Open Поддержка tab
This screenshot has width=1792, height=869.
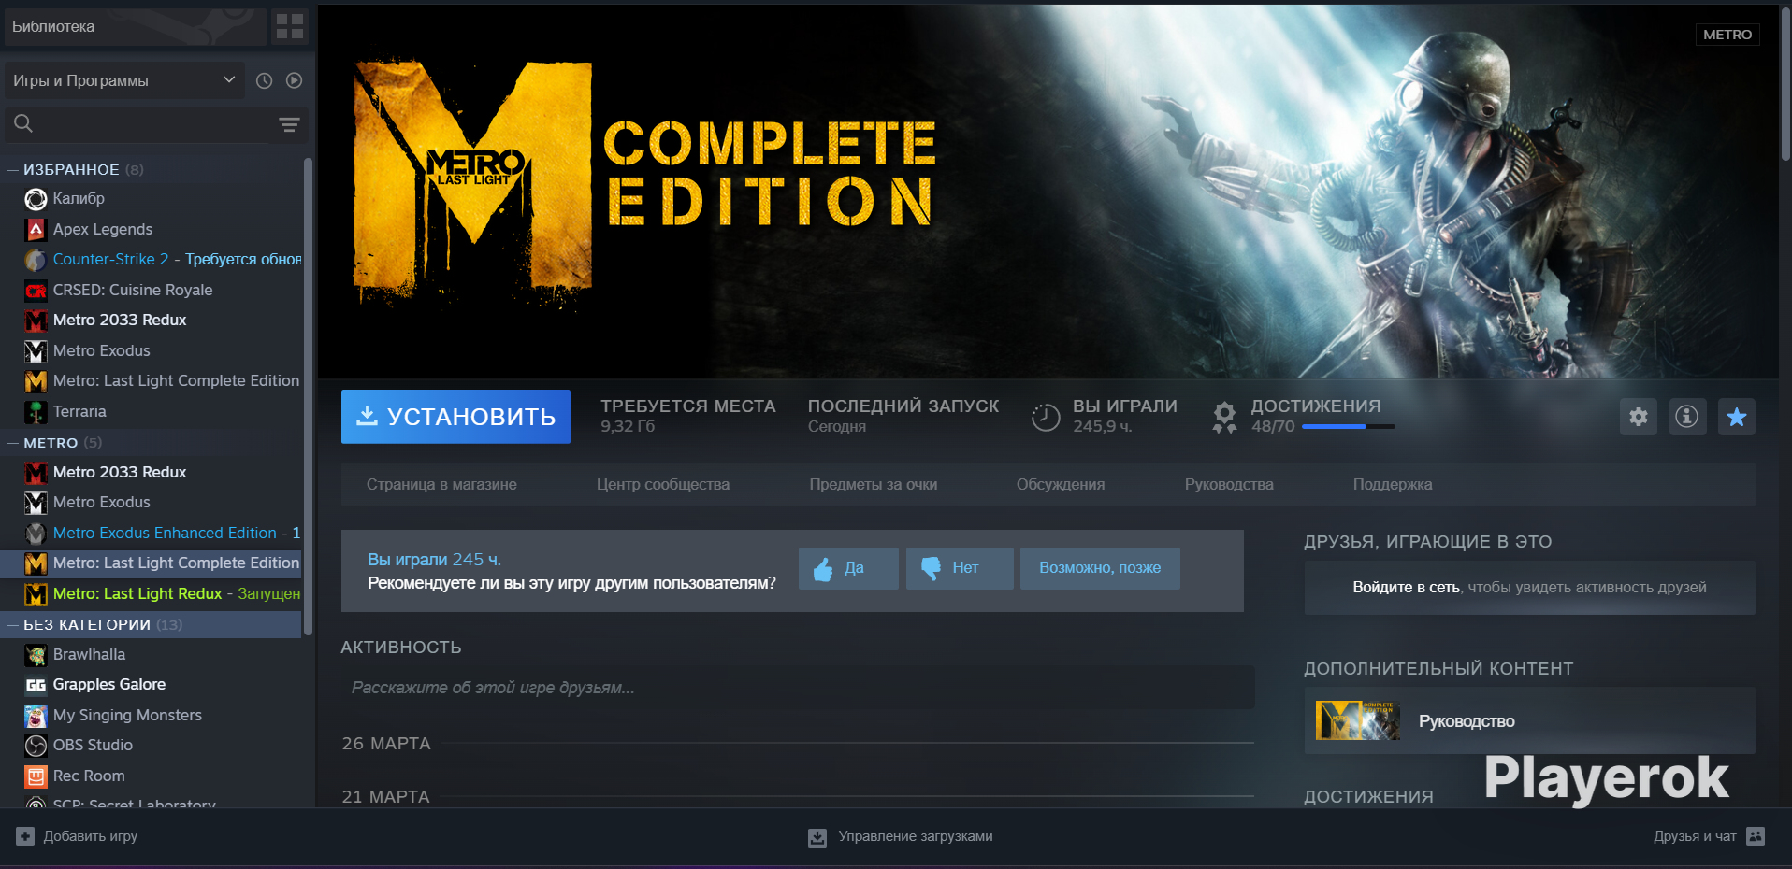coord(1393,485)
